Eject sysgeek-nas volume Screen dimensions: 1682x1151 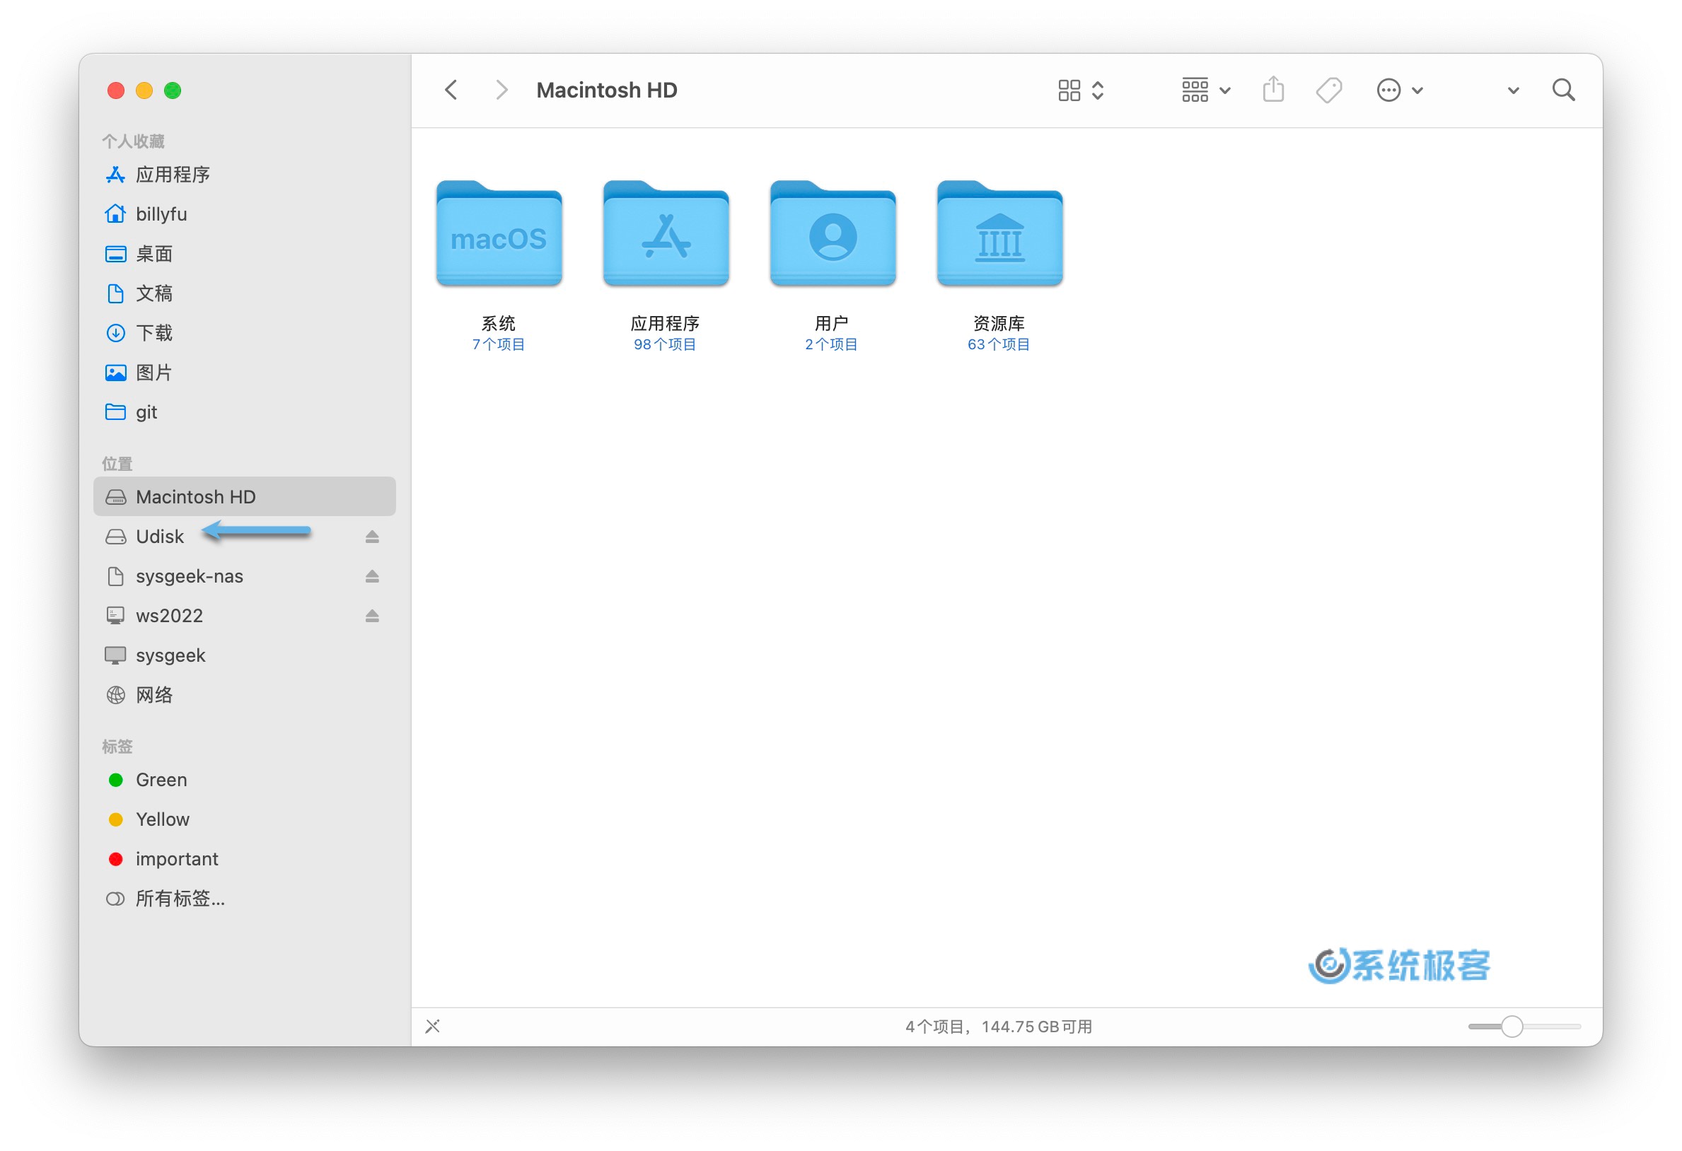coord(372,576)
